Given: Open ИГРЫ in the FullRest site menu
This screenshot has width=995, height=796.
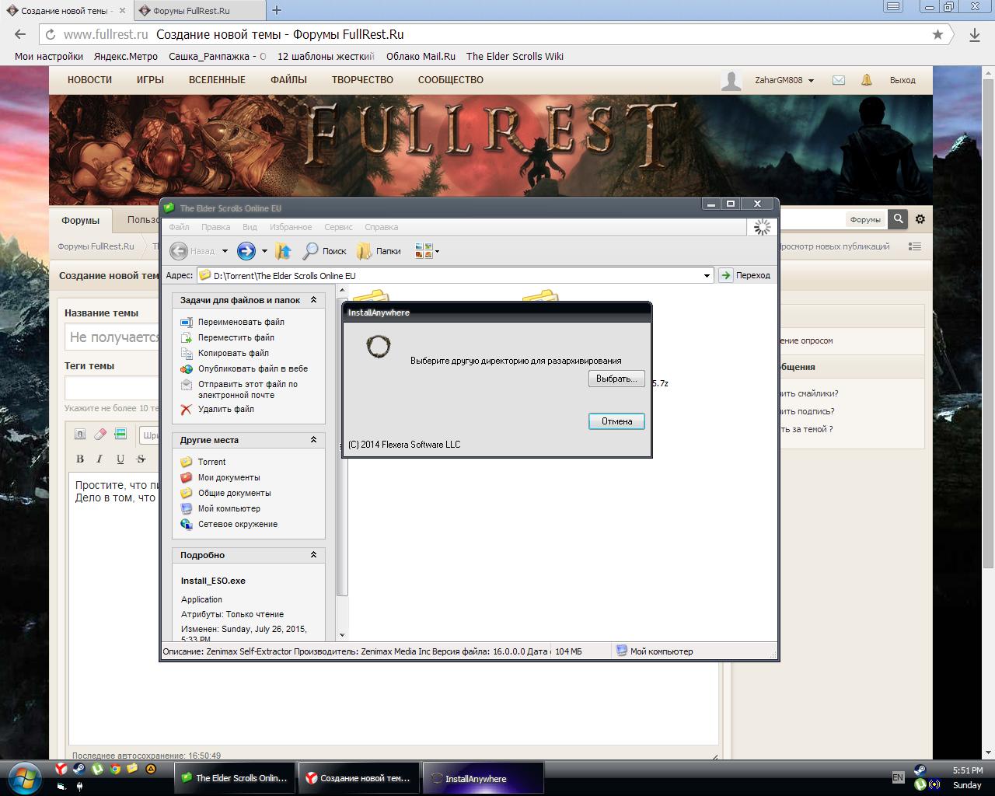Looking at the screenshot, I should pos(150,80).
